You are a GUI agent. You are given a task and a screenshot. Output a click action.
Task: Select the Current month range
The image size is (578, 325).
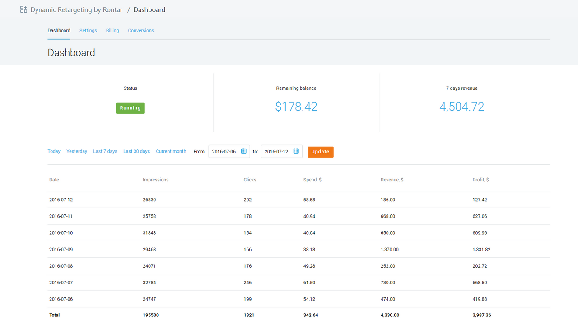point(171,151)
